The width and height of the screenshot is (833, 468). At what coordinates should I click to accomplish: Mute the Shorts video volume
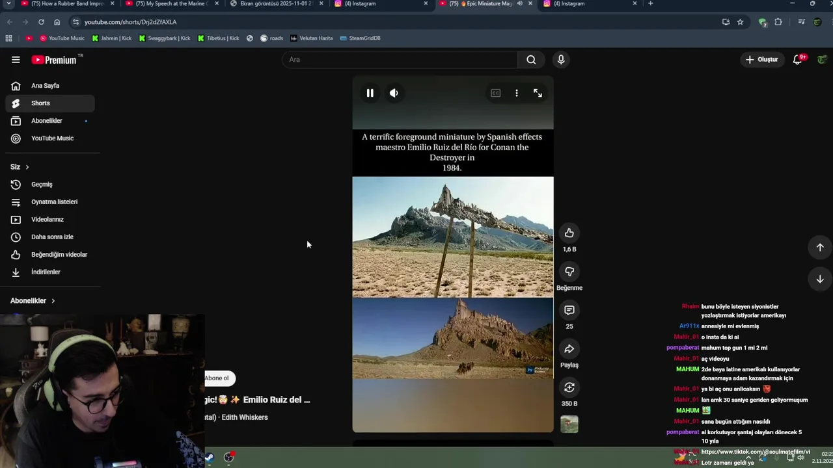click(394, 93)
